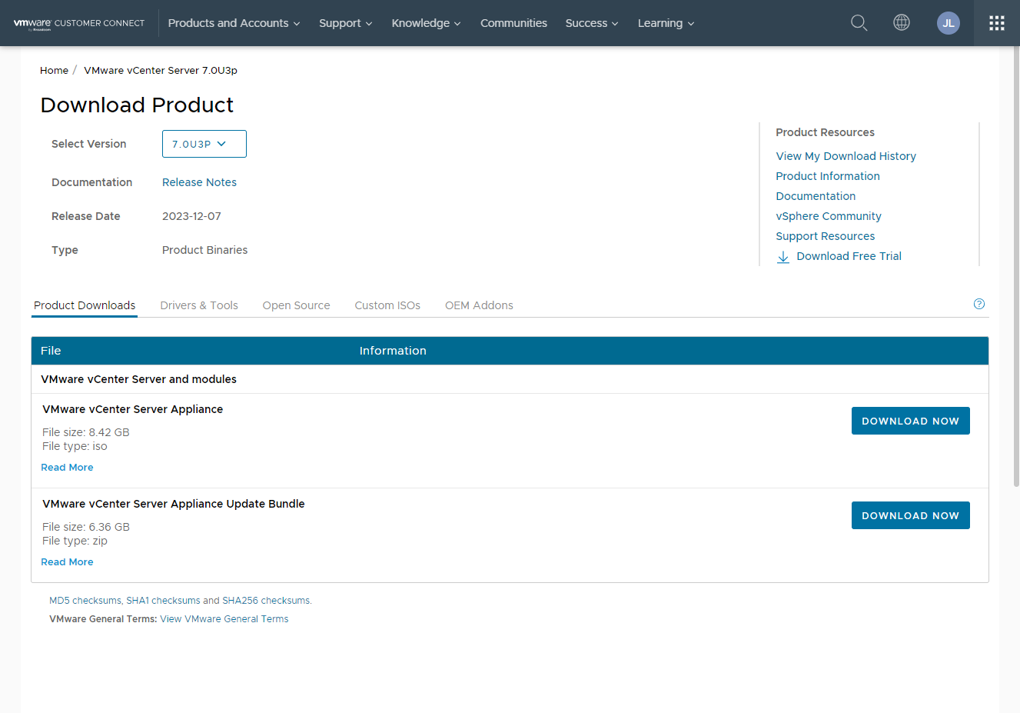This screenshot has height=713, width=1020.
Task: Click the Download Free Trial arrow icon
Action: (783, 257)
